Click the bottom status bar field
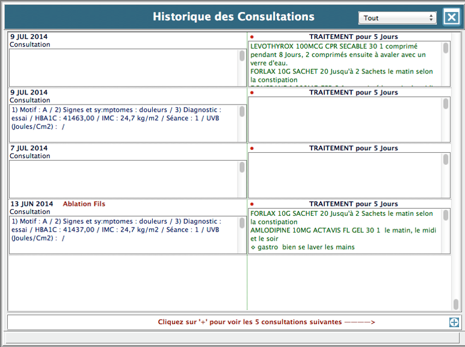 (x=232, y=337)
